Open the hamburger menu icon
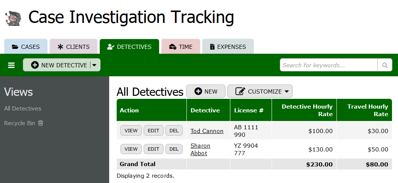 pos(11,65)
